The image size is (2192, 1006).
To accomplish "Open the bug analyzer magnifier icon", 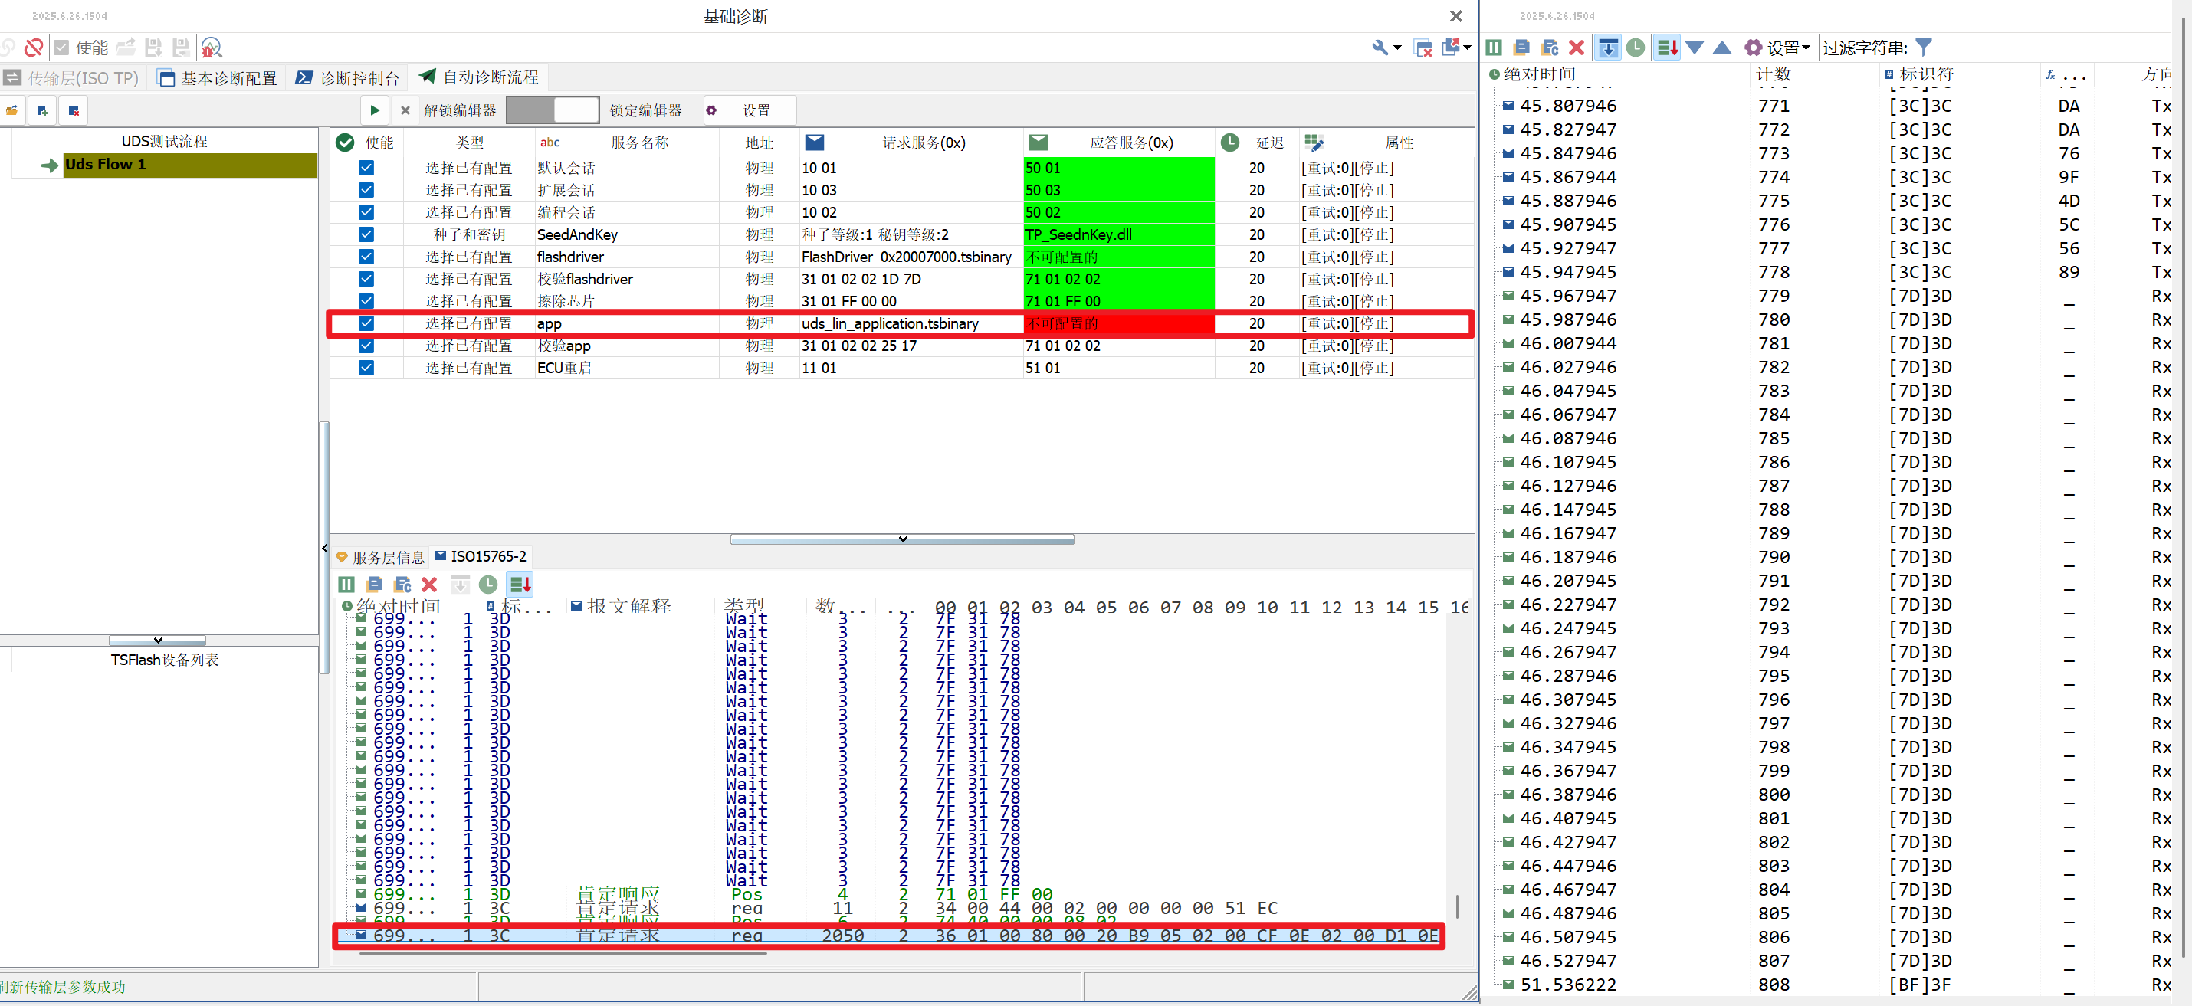I will (x=212, y=48).
